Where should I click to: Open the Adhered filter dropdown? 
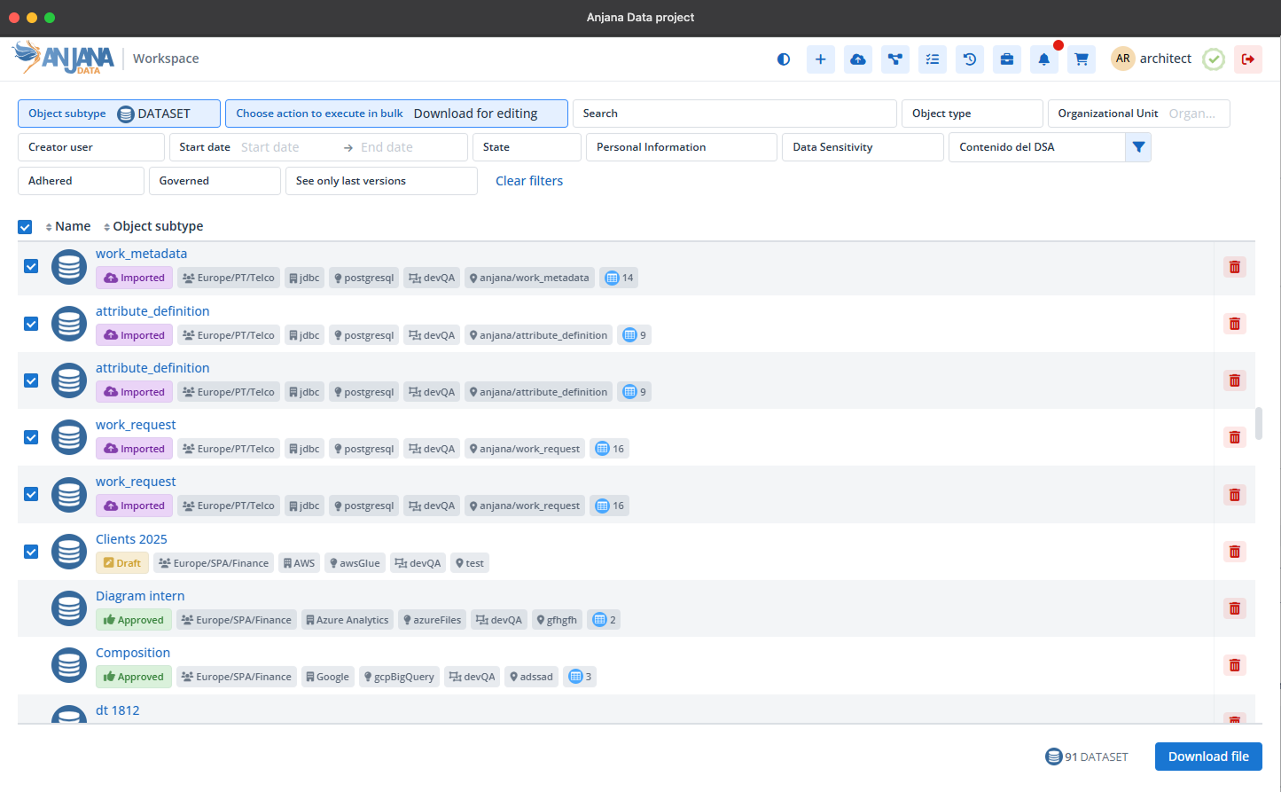pyautogui.click(x=81, y=181)
